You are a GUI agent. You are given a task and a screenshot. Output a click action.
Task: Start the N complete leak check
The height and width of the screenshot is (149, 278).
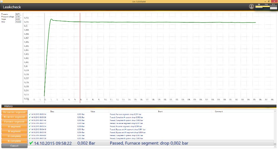point(14,141)
